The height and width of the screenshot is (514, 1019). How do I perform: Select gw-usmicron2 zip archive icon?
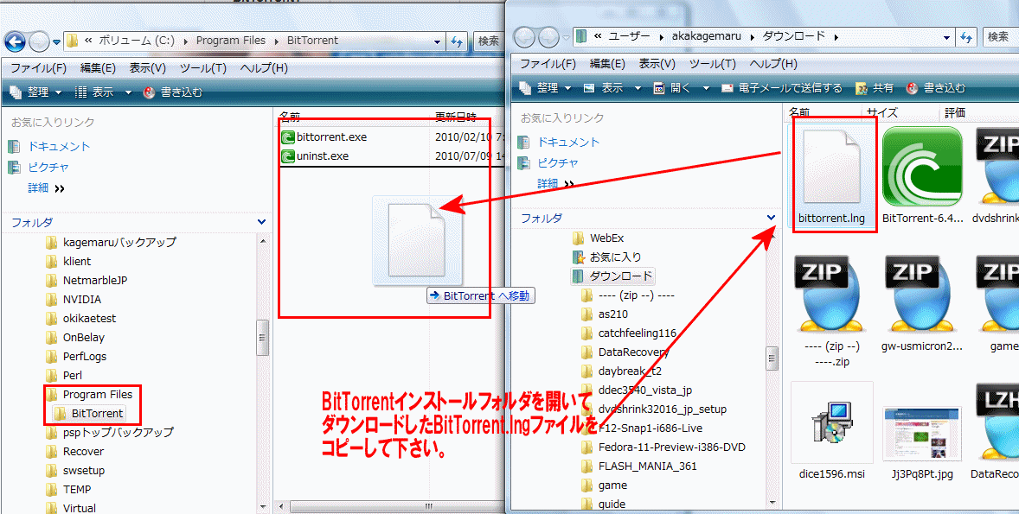tap(922, 305)
